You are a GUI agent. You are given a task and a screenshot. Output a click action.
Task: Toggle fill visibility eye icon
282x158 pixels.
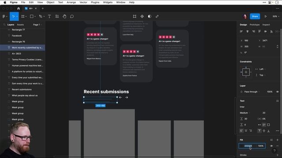coord(271,146)
